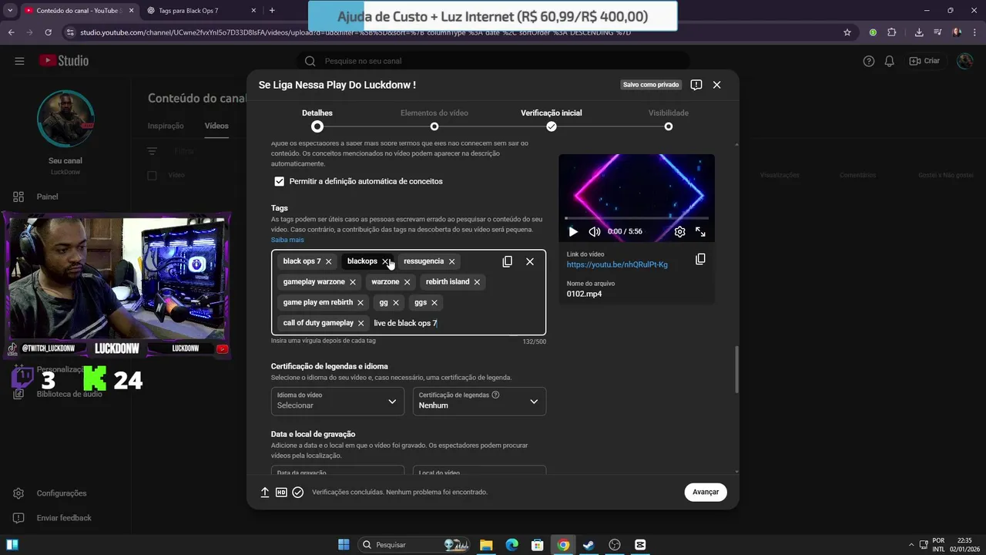
Task: Open video player settings gear
Action: tap(679, 231)
